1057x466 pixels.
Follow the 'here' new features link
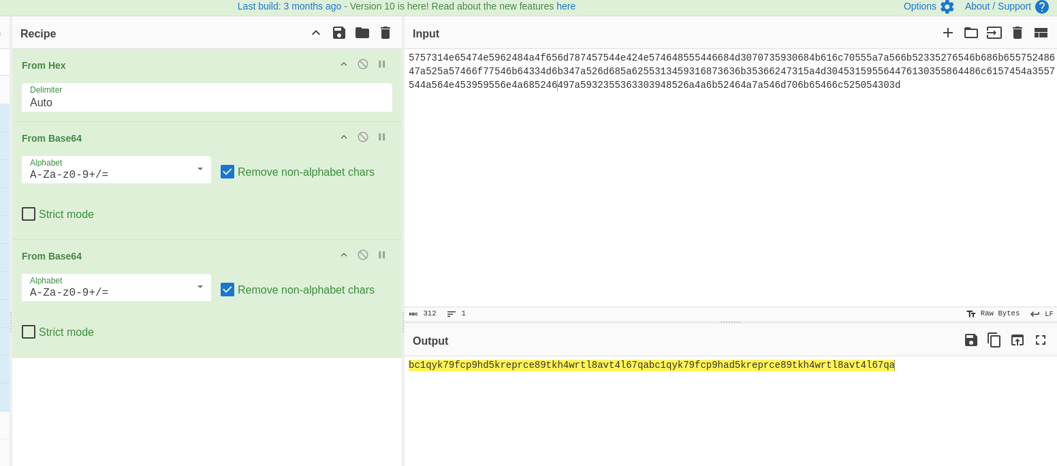coord(565,6)
